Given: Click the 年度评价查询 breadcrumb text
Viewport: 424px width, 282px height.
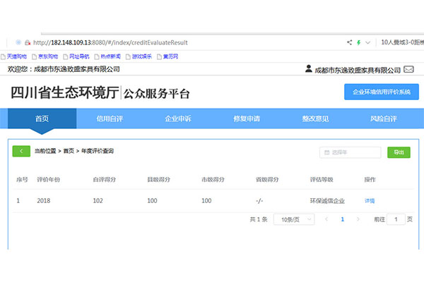Looking at the screenshot, I should [x=98, y=151].
